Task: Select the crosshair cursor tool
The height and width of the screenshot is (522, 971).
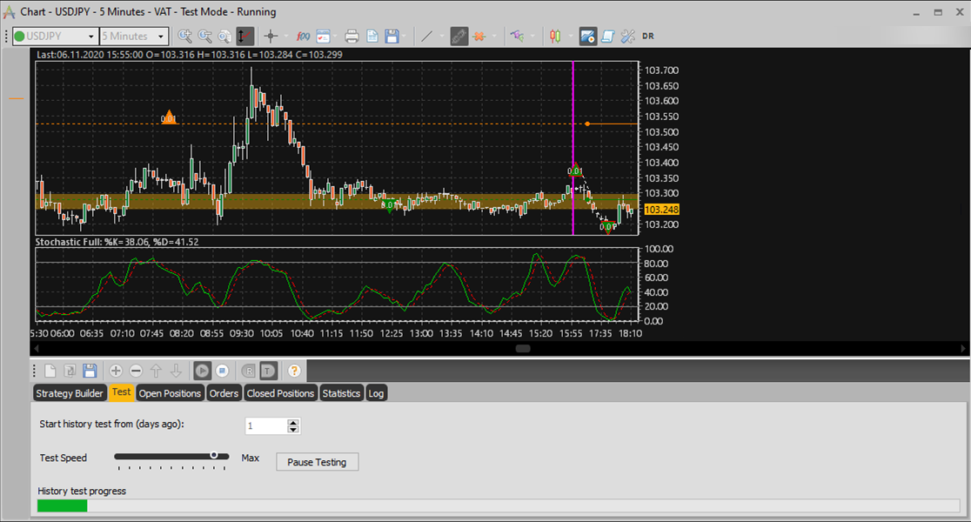Action: coord(271,36)
